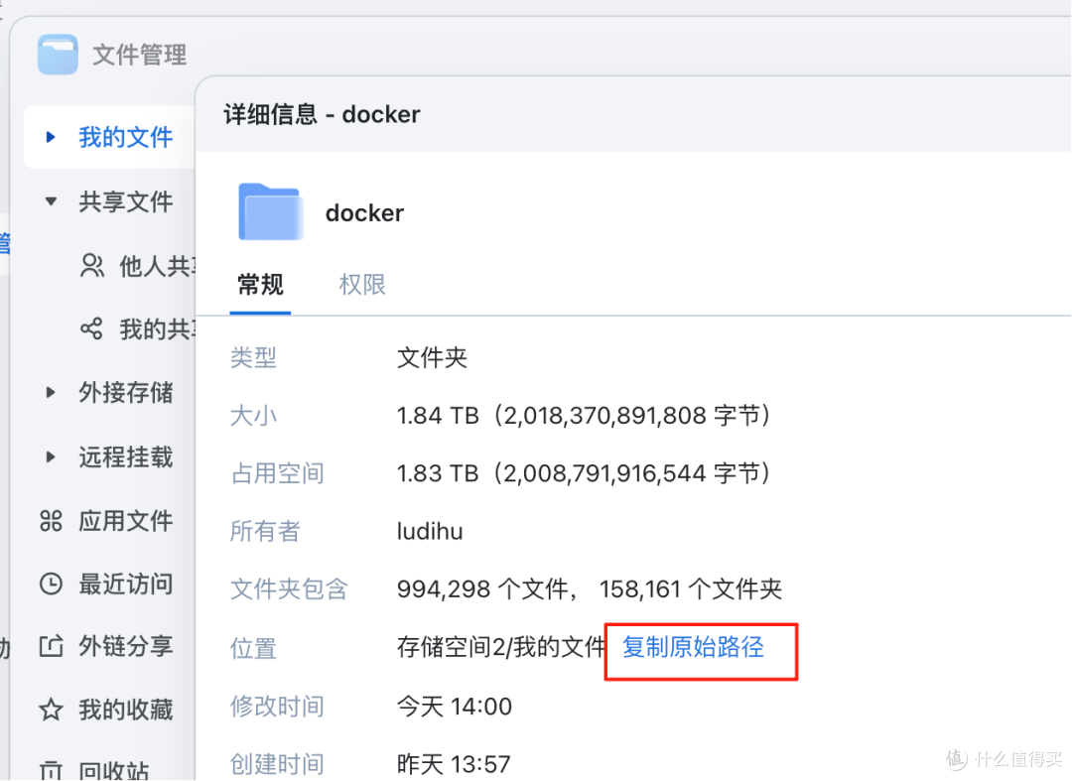Switch to the 权限 tab
This screenshot has width=1072, height=781.
click(x=361, y=285)
